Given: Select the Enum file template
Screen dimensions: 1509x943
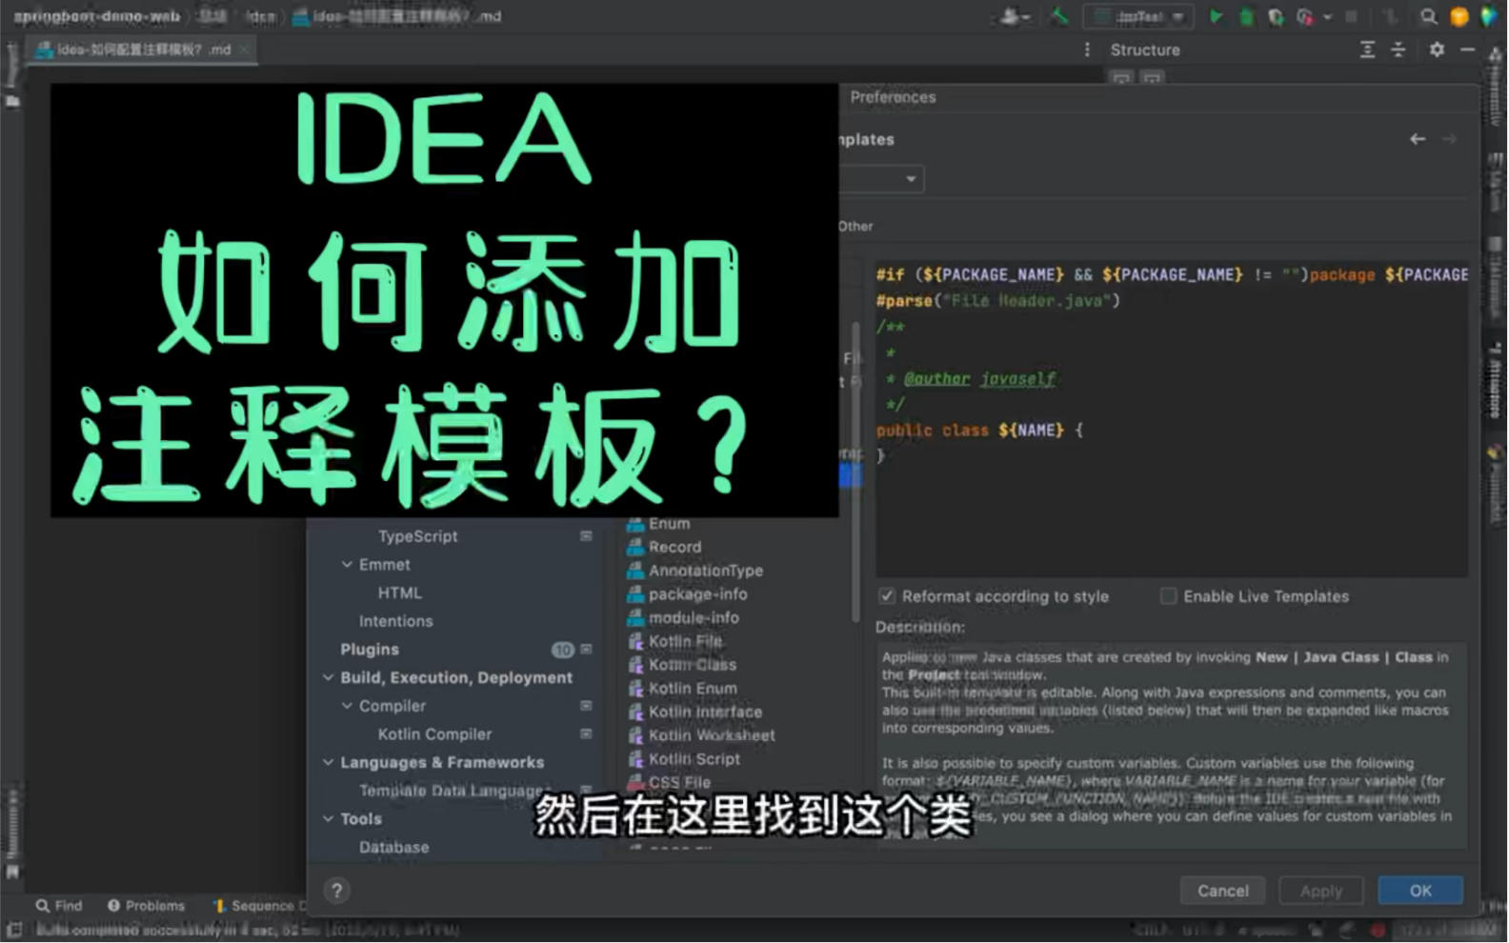Looking at the screenshot, I should click(658, 524).
